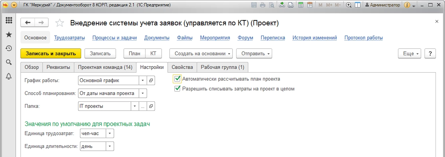Open notifications bell icon
Viewport: 445px width, 157px height.
(x=9, y=76)
